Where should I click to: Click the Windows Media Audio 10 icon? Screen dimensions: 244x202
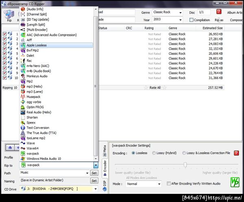pos(23,159)
